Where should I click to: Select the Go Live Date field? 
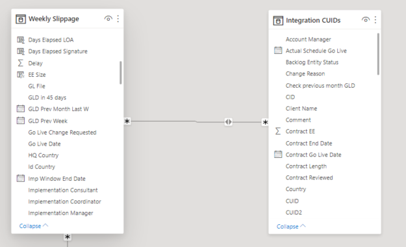coord(44,144)
